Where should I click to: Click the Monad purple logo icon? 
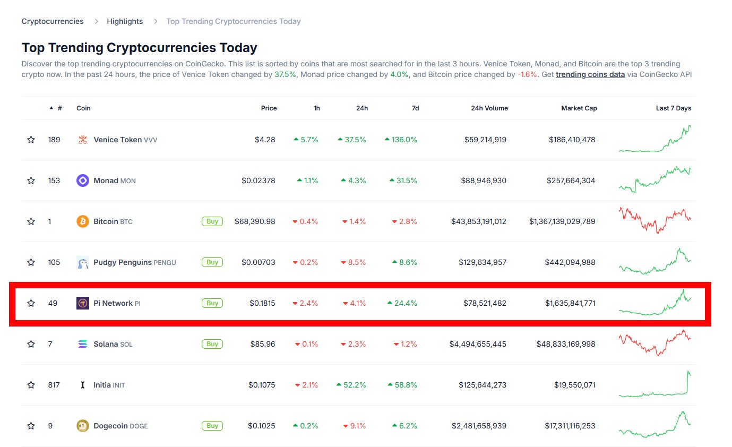tap(82, 180)
